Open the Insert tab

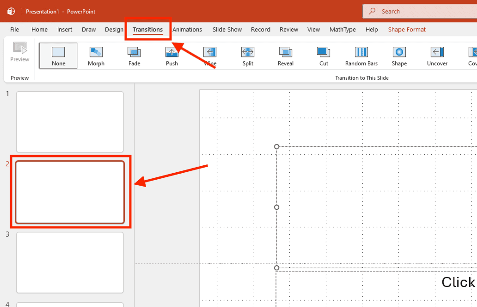coord(65,30)
